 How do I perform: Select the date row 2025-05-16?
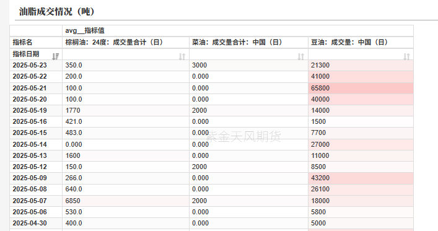[x=36, y=122]
